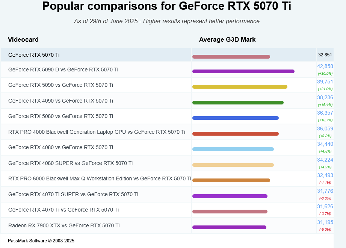Open RTX PRO 6000 Blackwell Max-Q comparison link
Viewport: 346px width, 248px height.
(100, 179)
